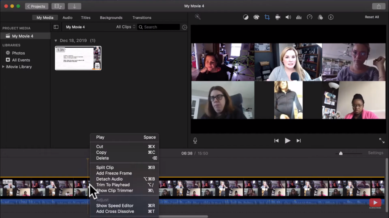Switch to the Titles tab
This screenshot has width=389, height=218.
click(85, 17)
